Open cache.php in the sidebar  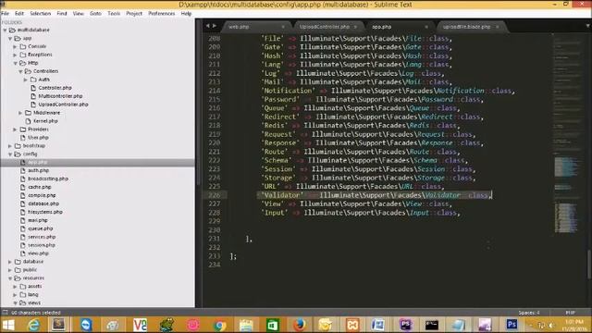tap(39, 187)
